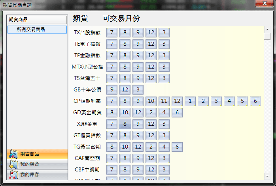Pick month 9 for MTX小型台指
Image resolution: width=276 pixels, height=186 pixels.
138,67
